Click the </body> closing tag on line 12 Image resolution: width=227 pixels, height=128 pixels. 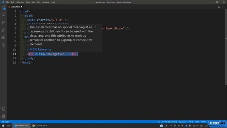pyautogui.click(x=29, y=58)
